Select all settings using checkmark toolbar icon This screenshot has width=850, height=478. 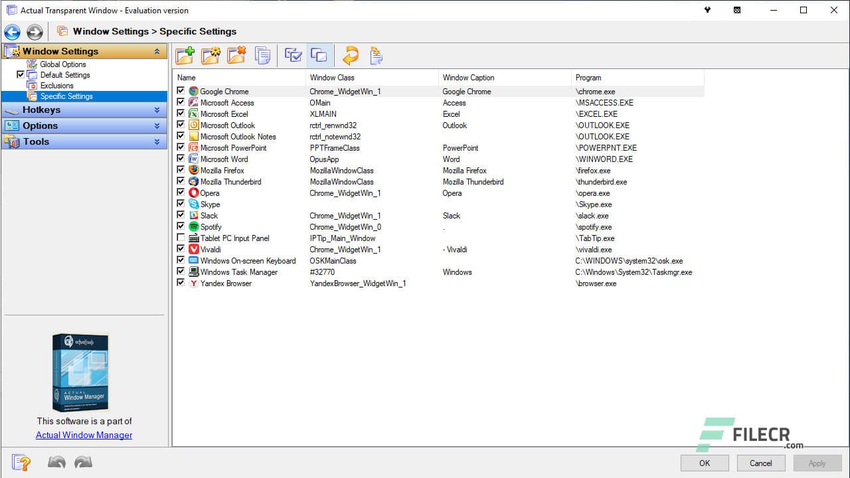tap(292, 56)
